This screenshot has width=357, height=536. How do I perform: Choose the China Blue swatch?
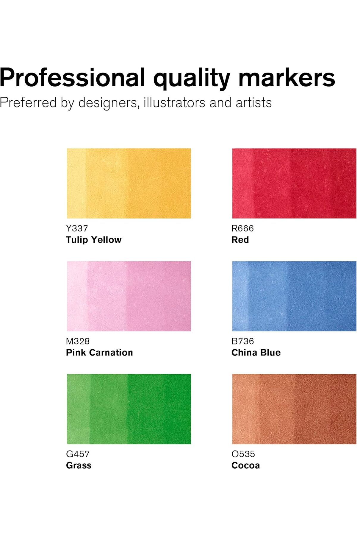(x=294, y=296)
